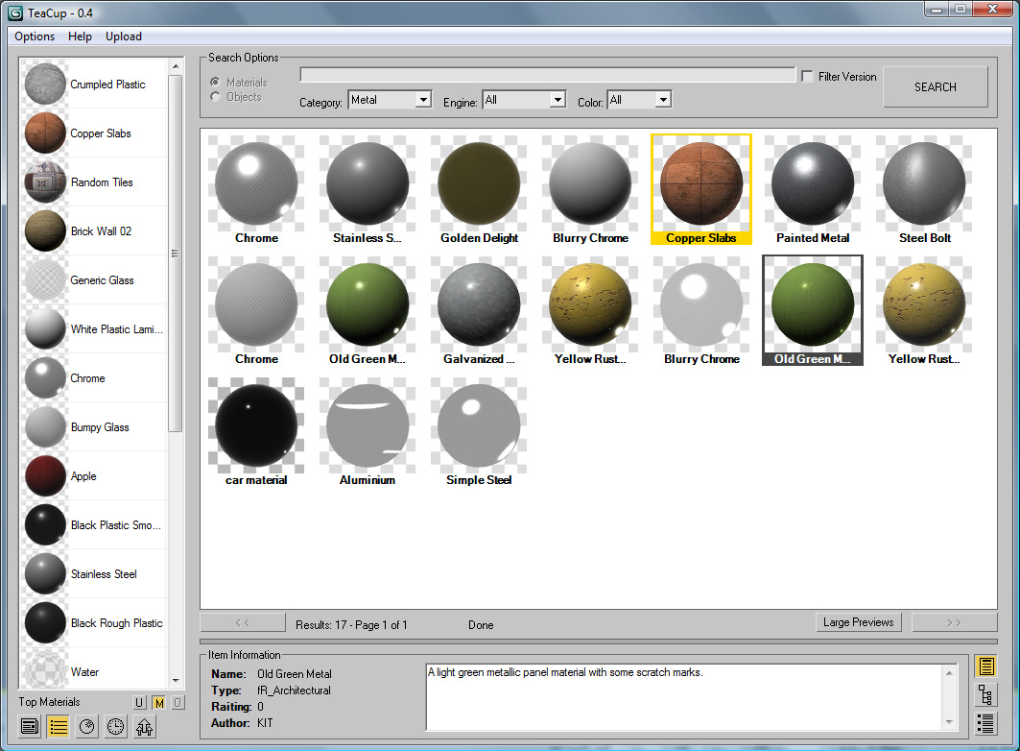Click the news page icon under Top Materials

tap(30, 726)
